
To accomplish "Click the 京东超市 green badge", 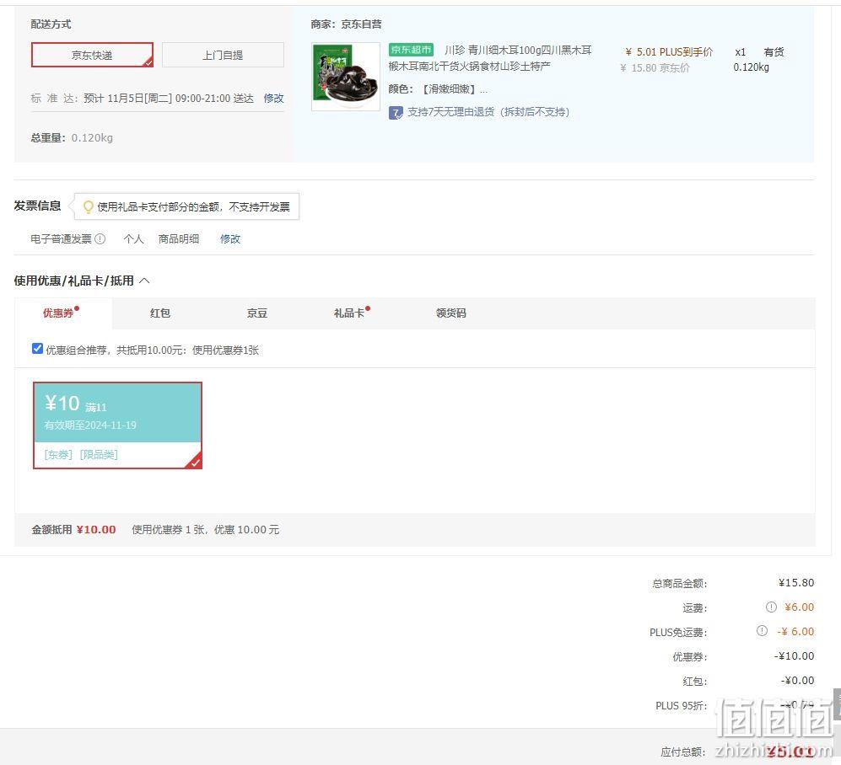I will [x=411, y=50].
